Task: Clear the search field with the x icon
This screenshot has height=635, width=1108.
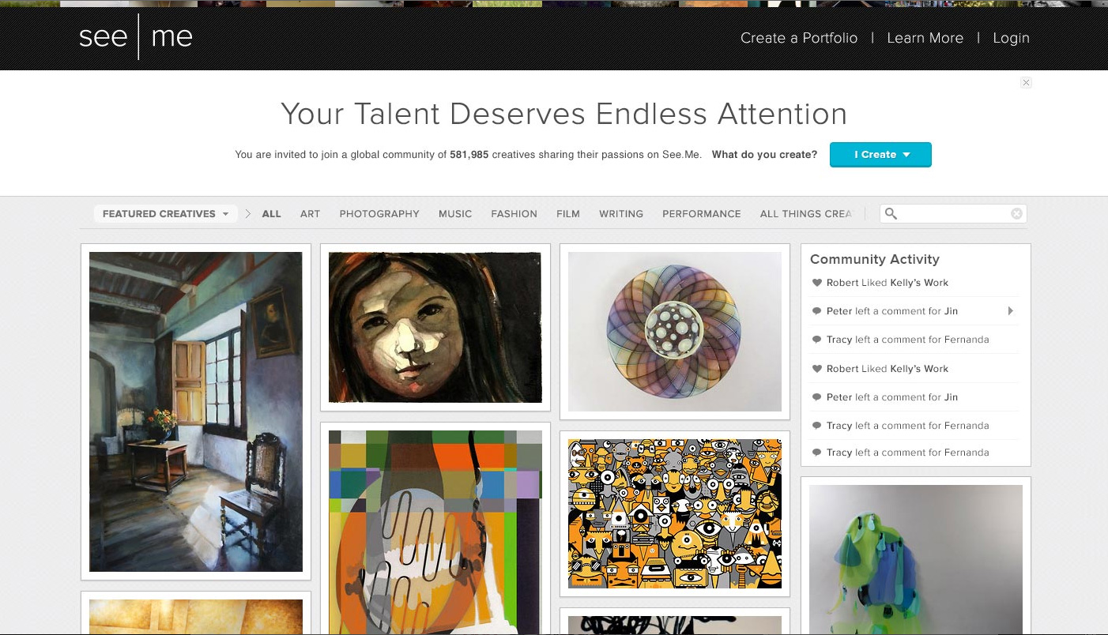Action: click(1016, 213)
